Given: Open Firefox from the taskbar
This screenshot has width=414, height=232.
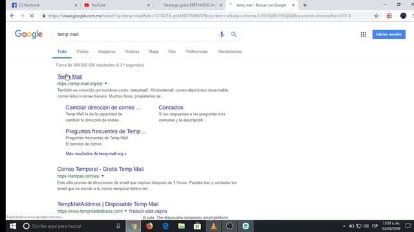Looking at the screenshot, I should coord(149,226).
